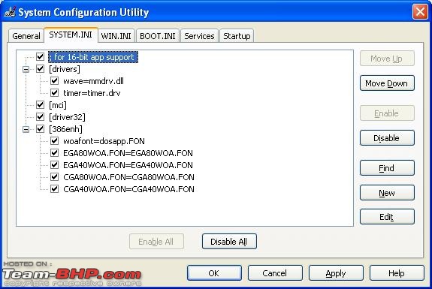Open Help with the Help button
This screenshot has height=289, width=432.
click(x=397, y=273)
